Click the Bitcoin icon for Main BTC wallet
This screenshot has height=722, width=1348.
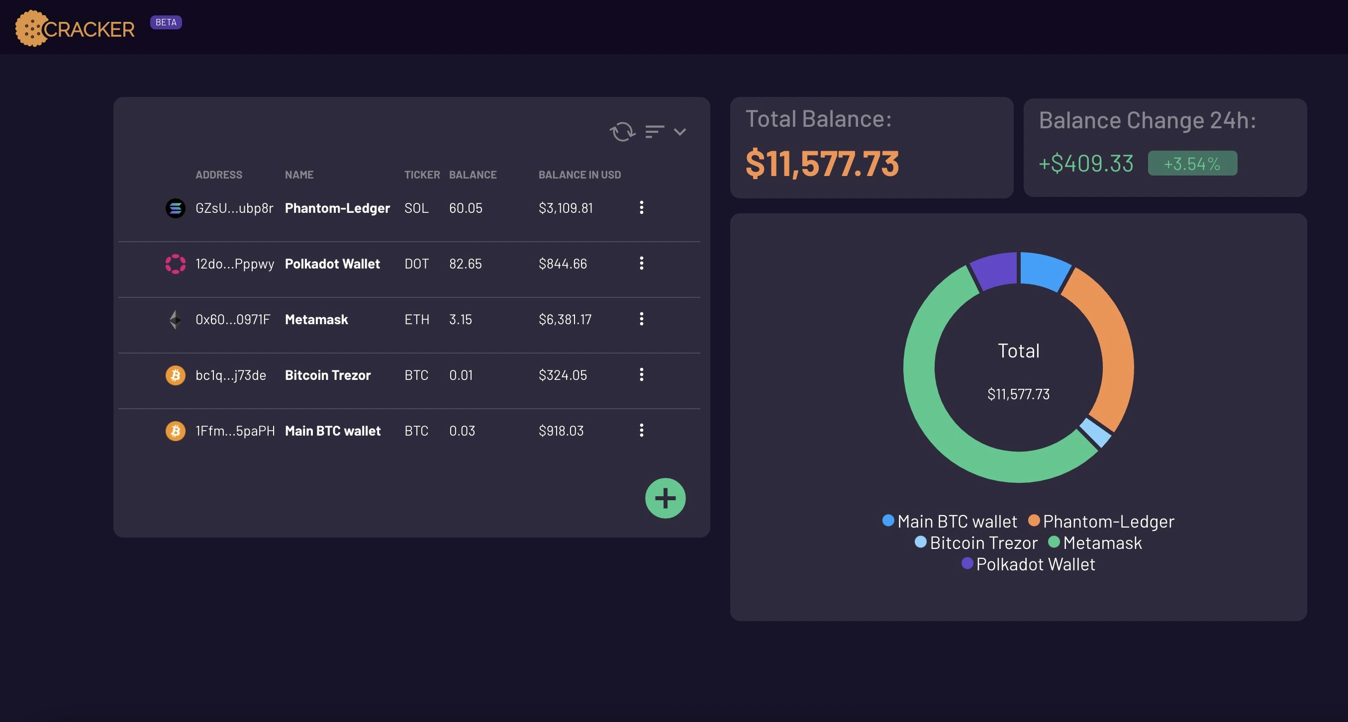[x=175, y=431]
